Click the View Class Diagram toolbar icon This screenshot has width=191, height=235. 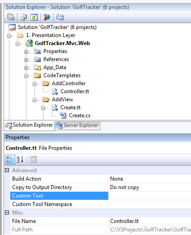click(59, 17)
